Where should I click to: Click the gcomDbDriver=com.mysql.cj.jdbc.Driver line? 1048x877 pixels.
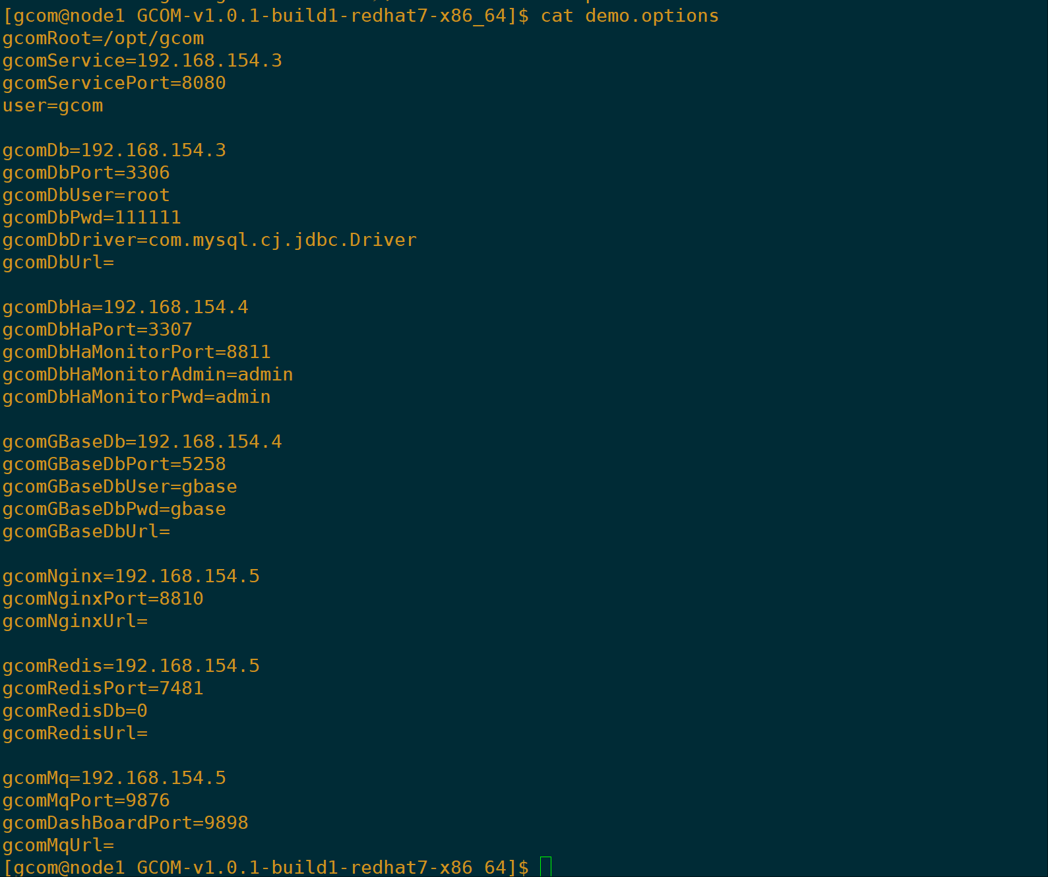(209, 240)
